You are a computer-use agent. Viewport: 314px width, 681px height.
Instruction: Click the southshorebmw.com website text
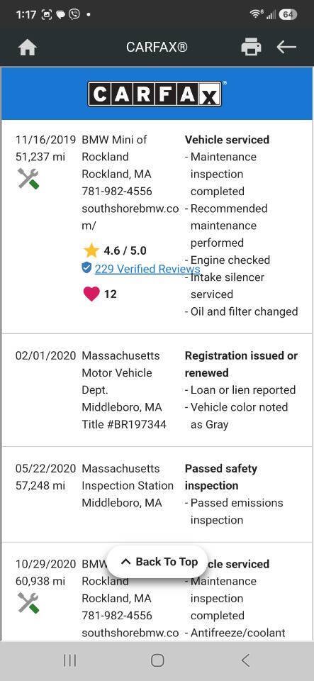pyautogui.click(x=130, y=217)
